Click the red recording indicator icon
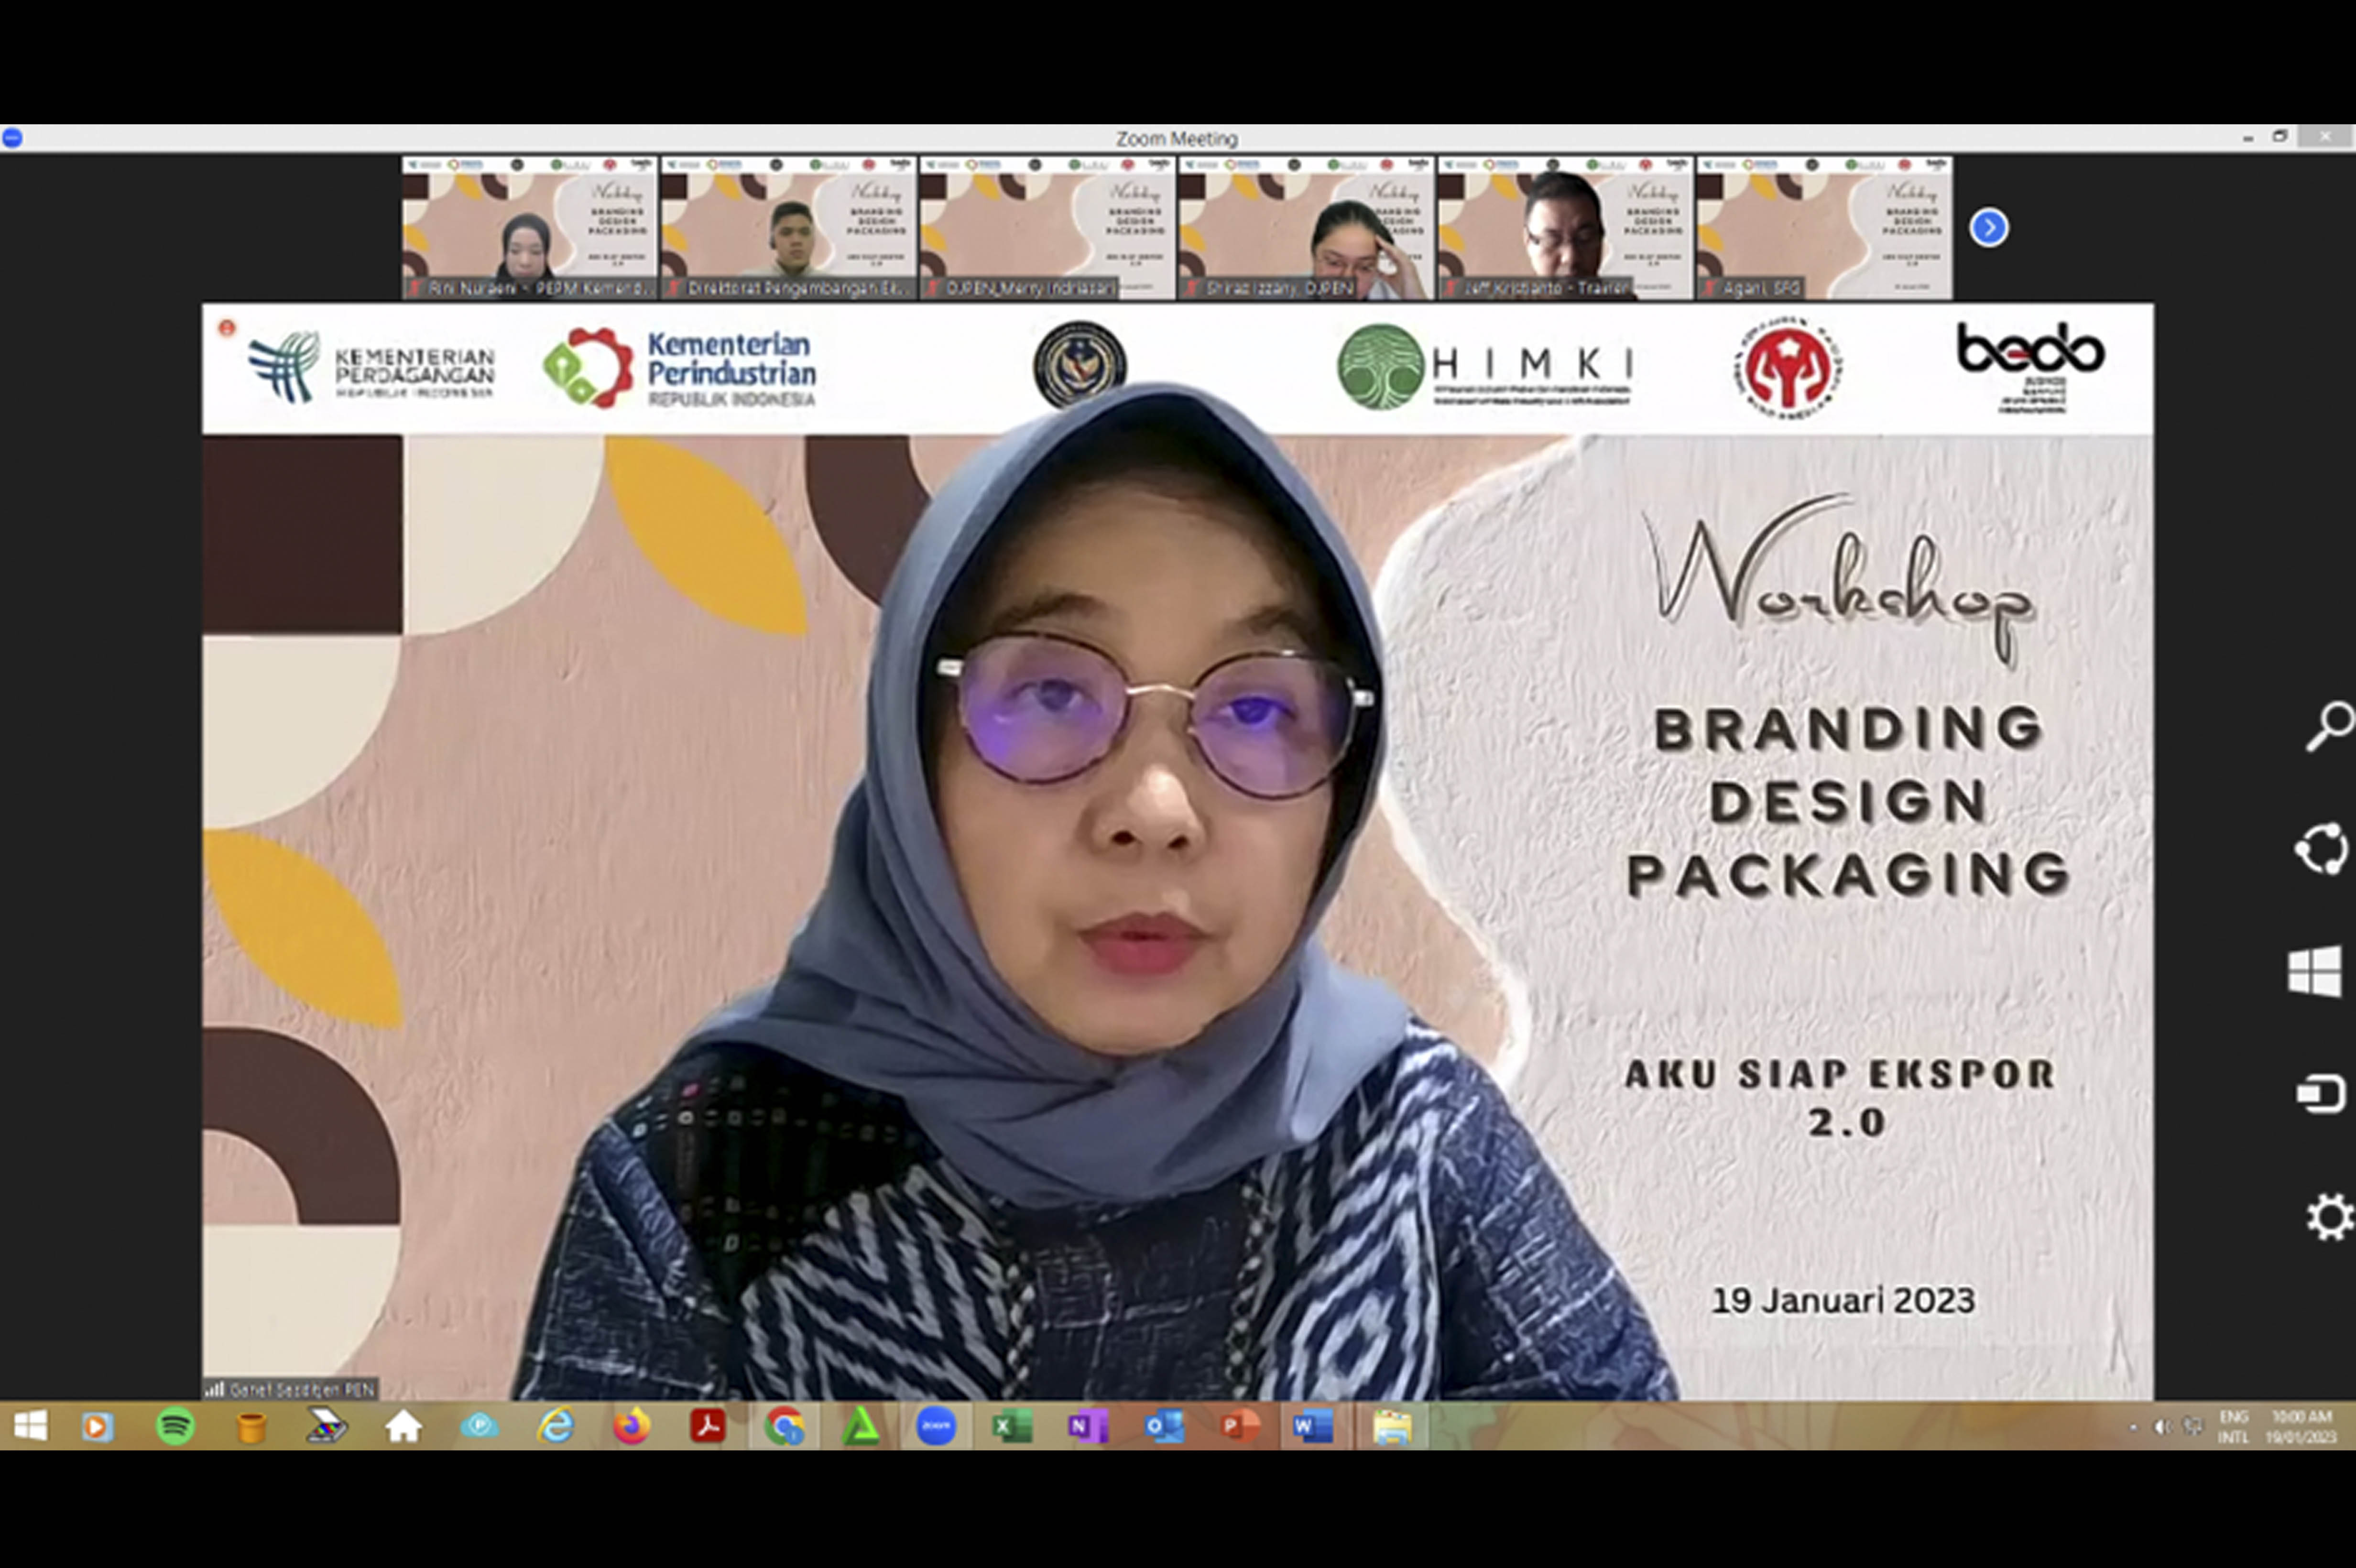The height and width of the screenshot is (1568, 2356). (x=227, y=327)
